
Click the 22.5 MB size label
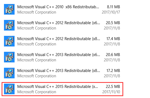pos(113,87)
